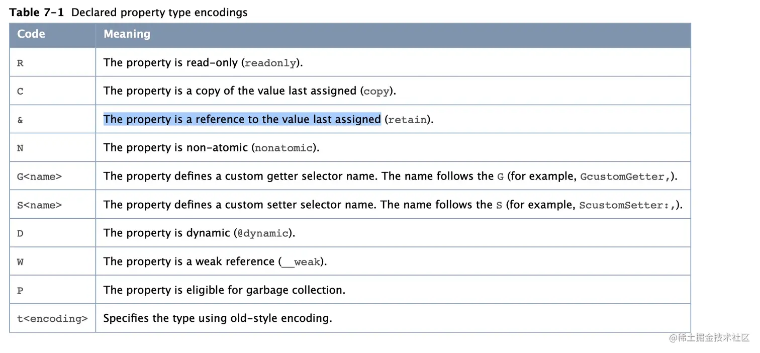Click the 'readonly' code word

pyautogui.click(x=270, y=63)
